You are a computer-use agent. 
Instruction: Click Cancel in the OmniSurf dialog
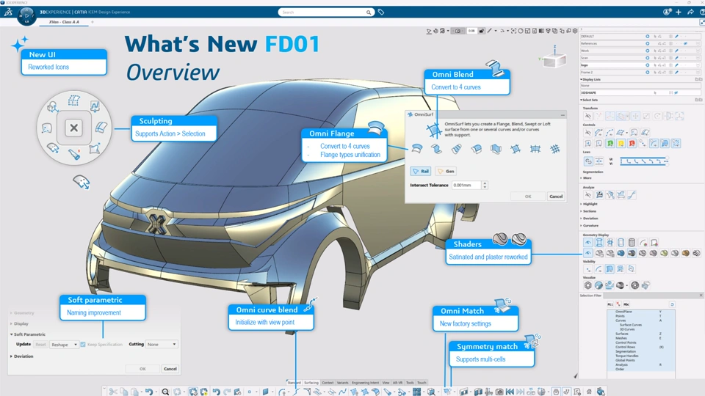point(556,197)
